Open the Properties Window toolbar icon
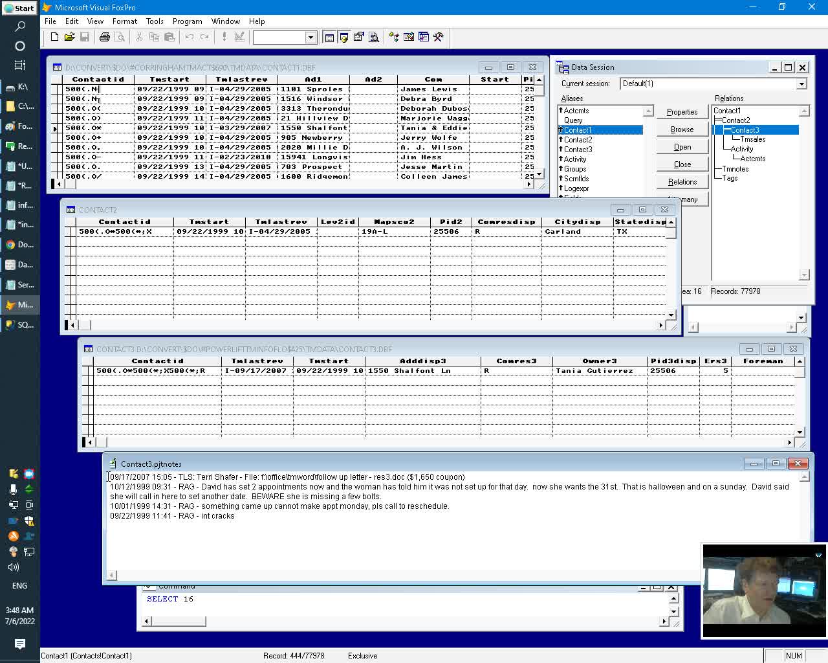 pyautogui.click(x=359, y=38)
